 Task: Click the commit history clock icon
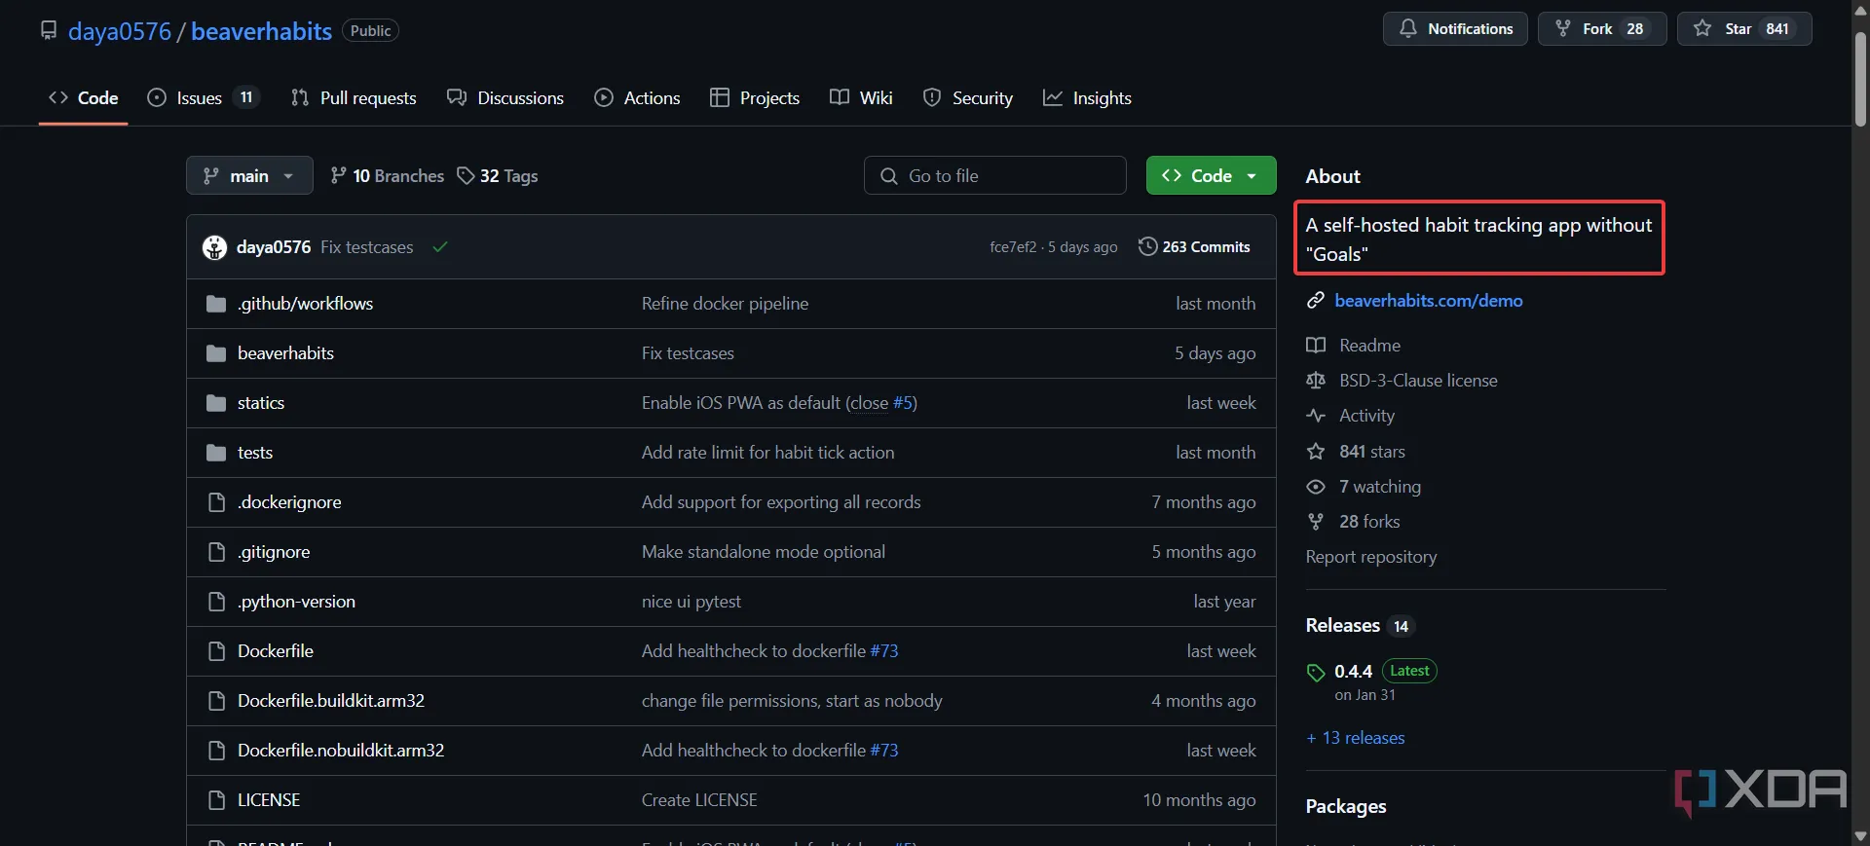(1148, 247)
